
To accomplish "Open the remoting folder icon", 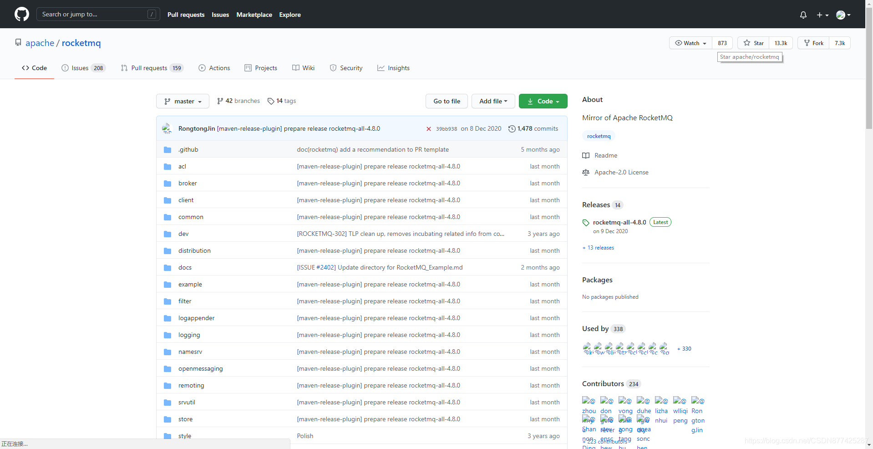I will (x=167, y=386).
